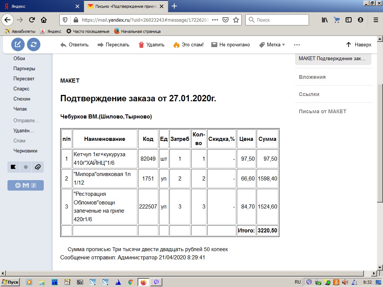Click the Ответить reply button
The height and width of the screenshot is (287, 383).
74,45
